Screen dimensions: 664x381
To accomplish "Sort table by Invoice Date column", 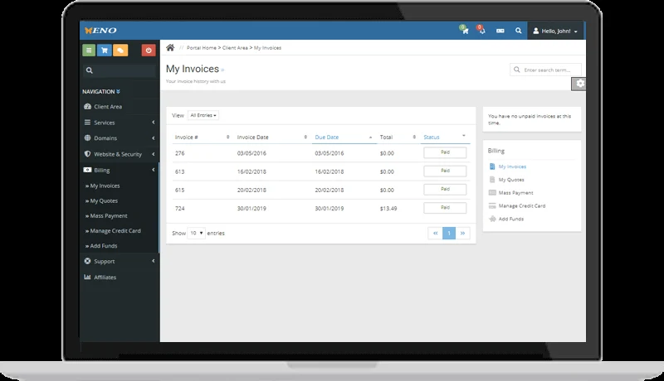I will (272, 137).
